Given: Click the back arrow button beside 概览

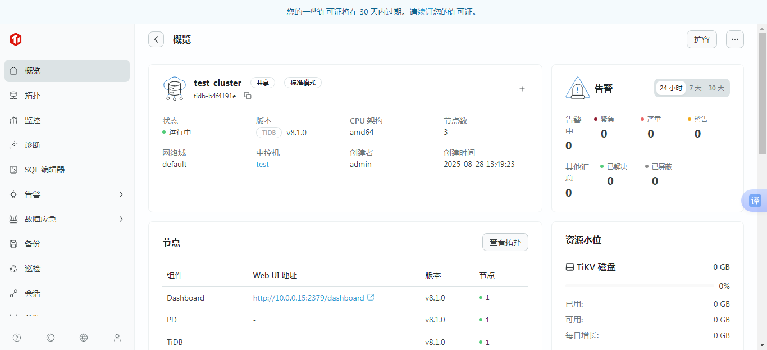Looking at the screenshot, I should click(x=156, y=39).
